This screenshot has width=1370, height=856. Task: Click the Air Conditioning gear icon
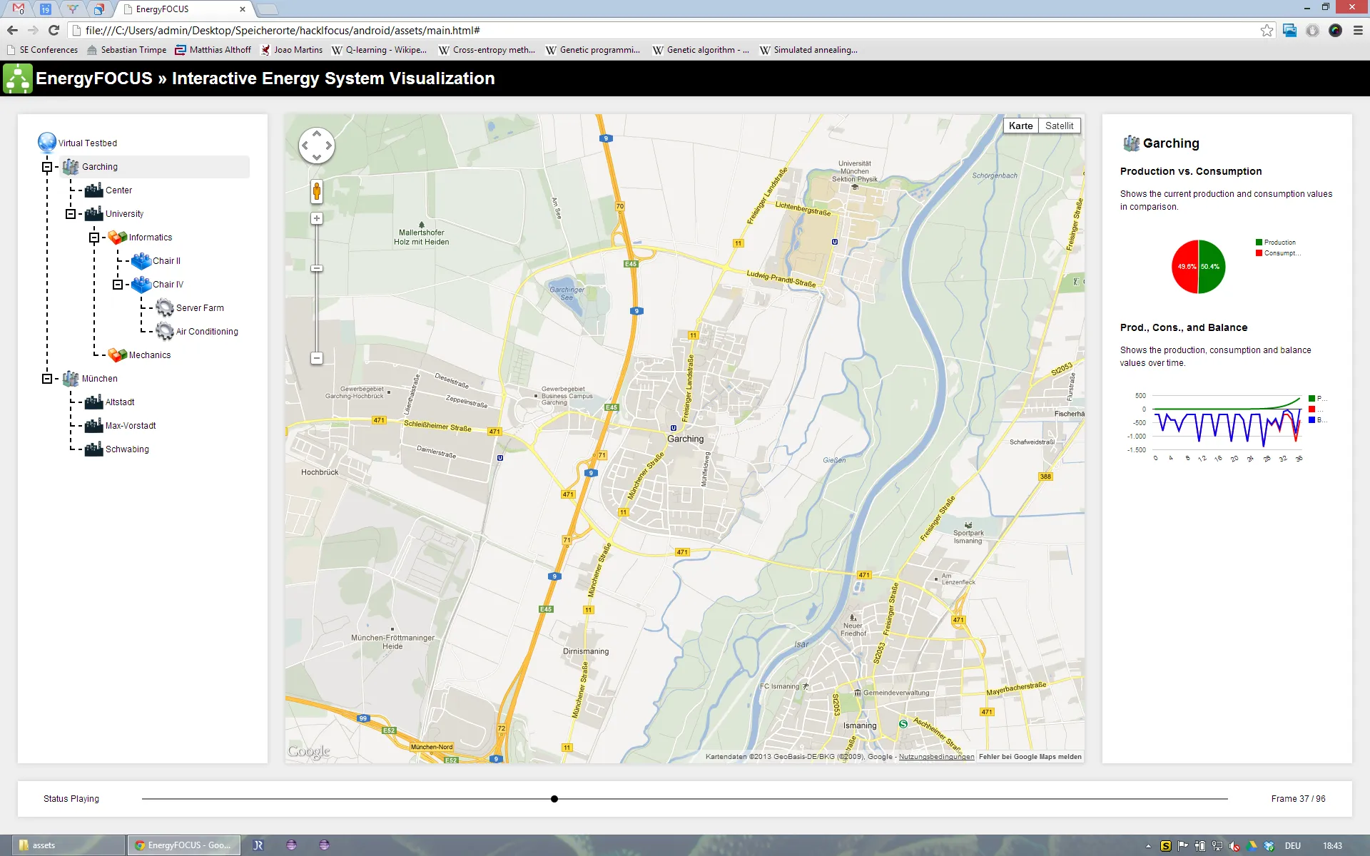[x=165, y=332]
